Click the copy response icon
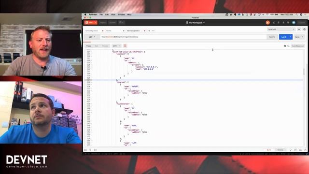The height and width of the screenshot is (174, 309). pyautogui.click(x=285, y=46)
